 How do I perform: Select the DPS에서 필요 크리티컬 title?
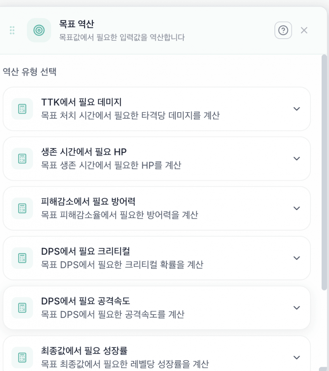point(86,251)
